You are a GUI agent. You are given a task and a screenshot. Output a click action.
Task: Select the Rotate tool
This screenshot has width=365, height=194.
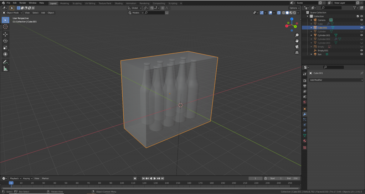point(5,41)
